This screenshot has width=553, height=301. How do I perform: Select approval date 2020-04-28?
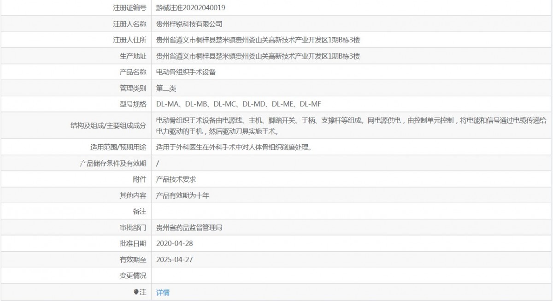tap(174, 243)
